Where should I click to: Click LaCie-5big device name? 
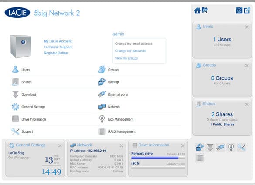coord(16,153)
